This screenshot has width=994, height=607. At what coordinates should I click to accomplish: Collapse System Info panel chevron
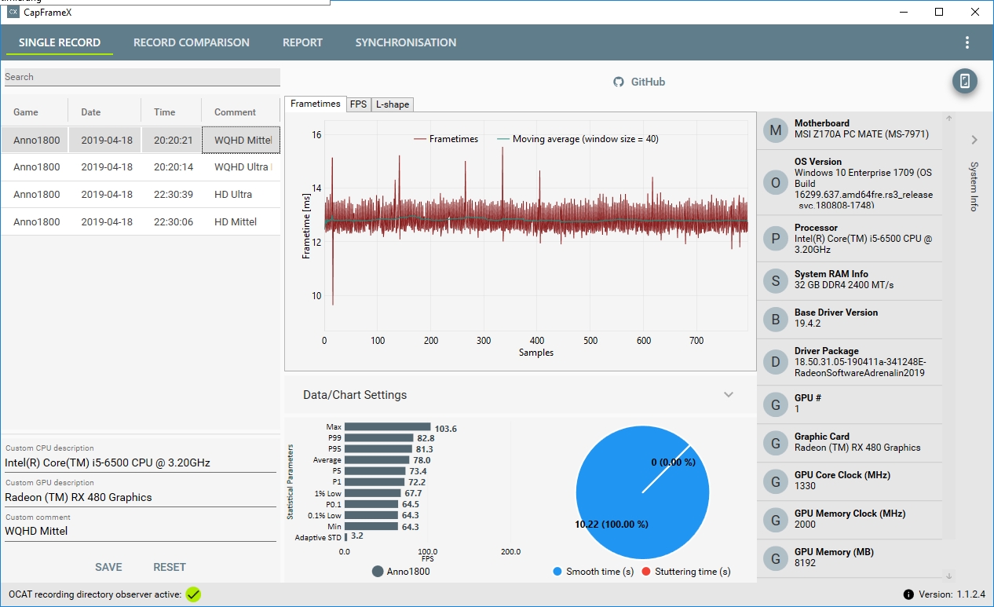click(x=974, y=140)
